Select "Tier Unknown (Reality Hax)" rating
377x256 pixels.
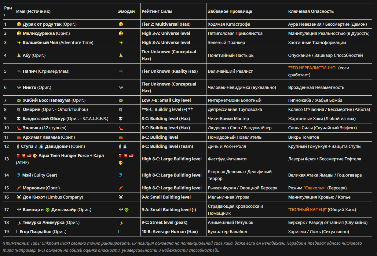click(170, 71)
